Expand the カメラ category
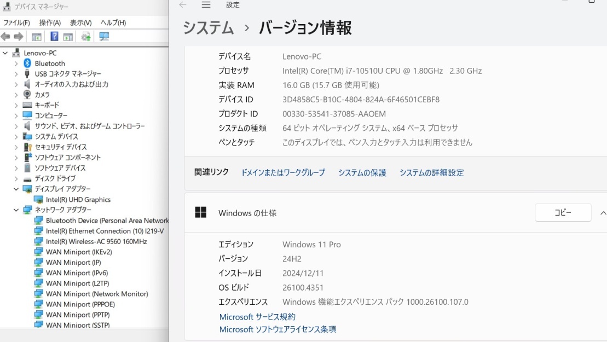607x342 pixels. (x=16, y=95)
